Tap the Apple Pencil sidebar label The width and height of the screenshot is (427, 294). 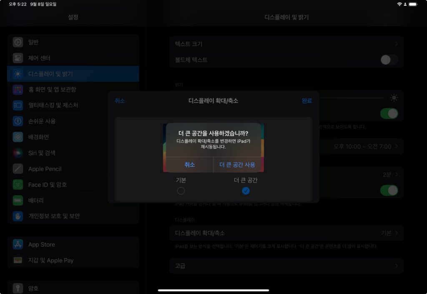(x=45, y=169)
